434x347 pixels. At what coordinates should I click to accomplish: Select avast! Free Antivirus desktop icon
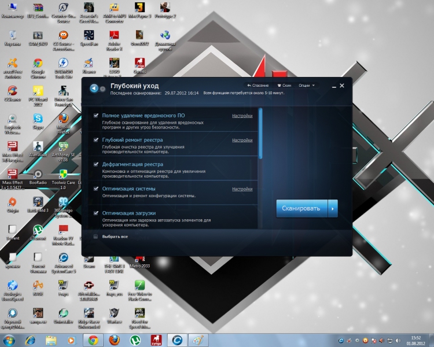pos(11,64)
